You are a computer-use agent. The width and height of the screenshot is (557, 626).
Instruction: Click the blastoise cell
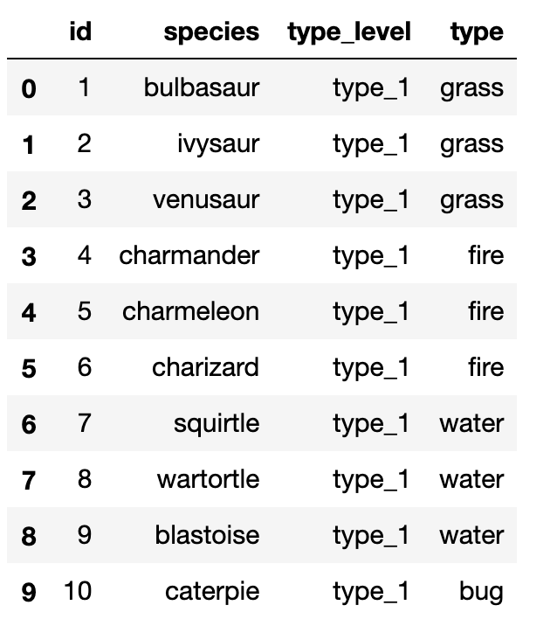[x=207, y=535]
